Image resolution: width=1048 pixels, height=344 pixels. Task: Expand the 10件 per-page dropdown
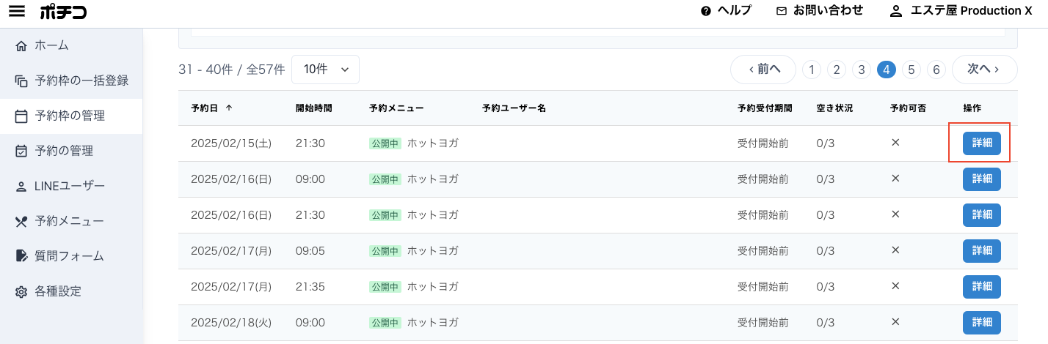tap(325, 69)
